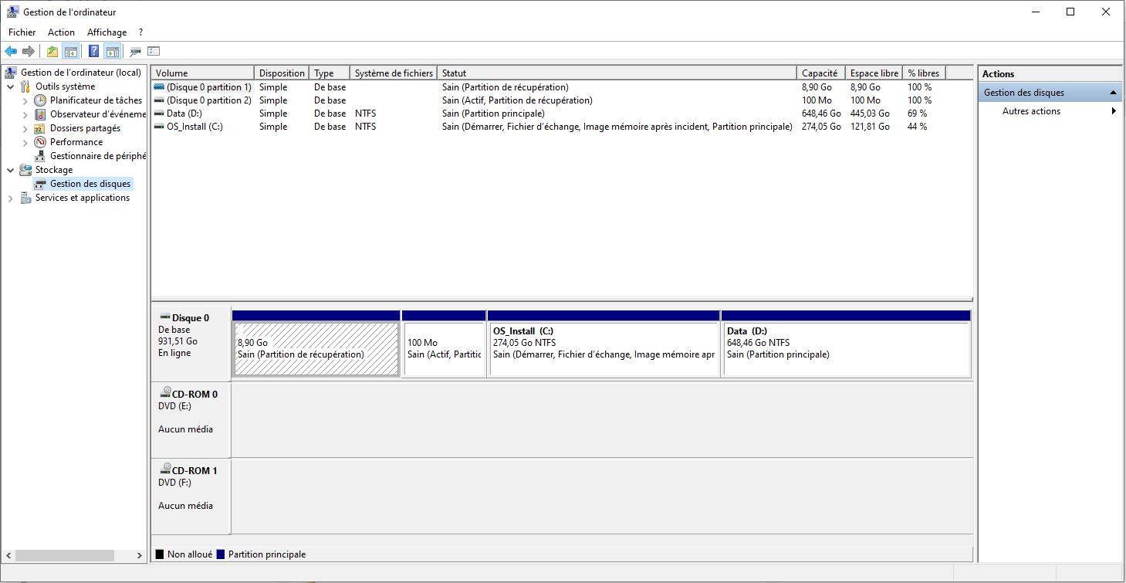Click the blue Back arrow in toolbar

(11, 52)
